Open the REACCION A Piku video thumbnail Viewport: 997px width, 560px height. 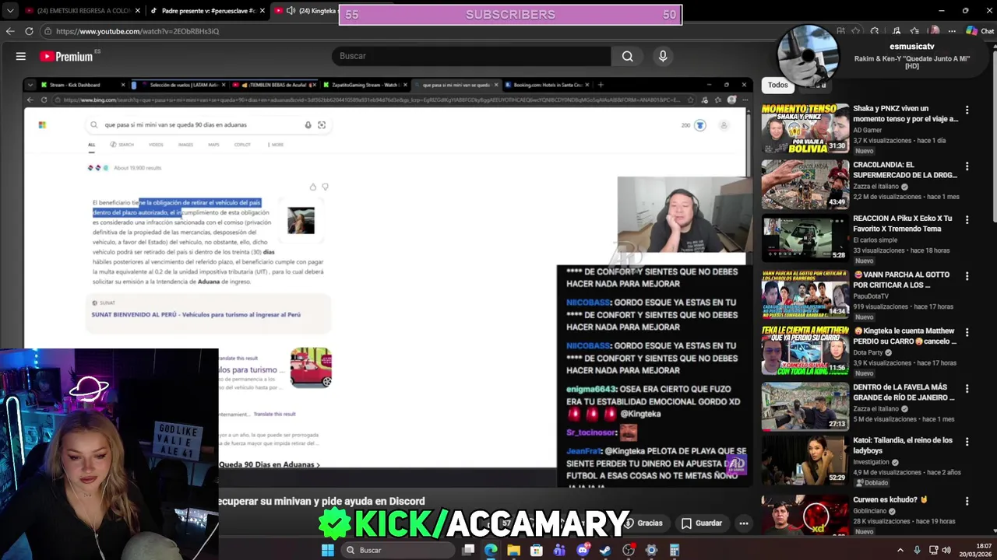click(805, 240)
